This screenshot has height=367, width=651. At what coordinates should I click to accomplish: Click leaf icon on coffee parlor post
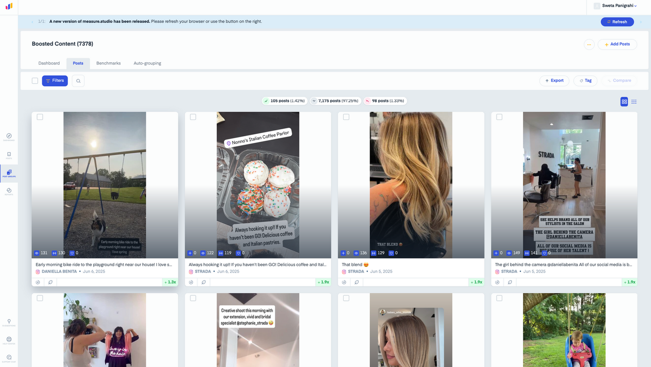coord(203,282)
